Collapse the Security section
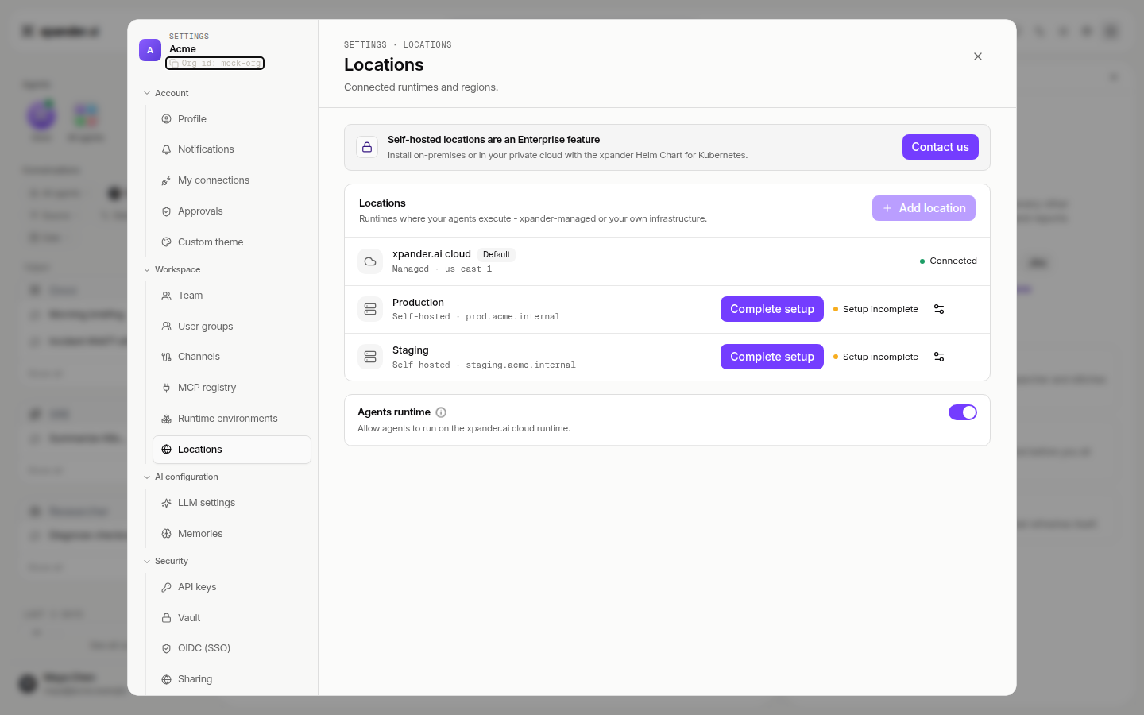The height and width of the screenshot is (715, 1144). (165, 561)
